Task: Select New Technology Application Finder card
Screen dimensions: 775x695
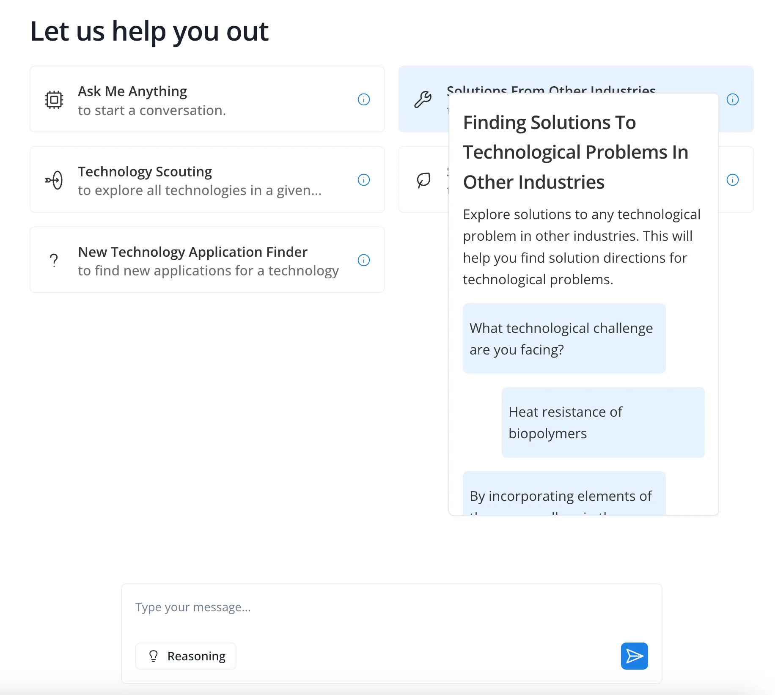Action: (x=207, y=260)
